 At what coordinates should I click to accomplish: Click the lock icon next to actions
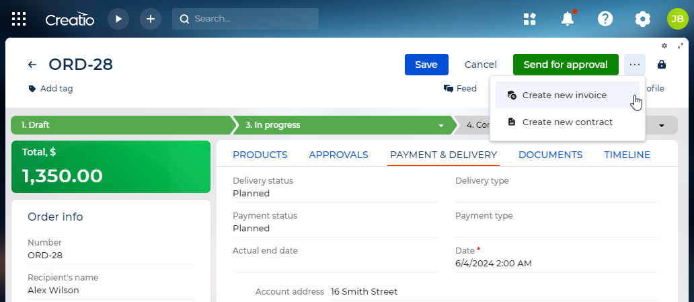(662, 65)
